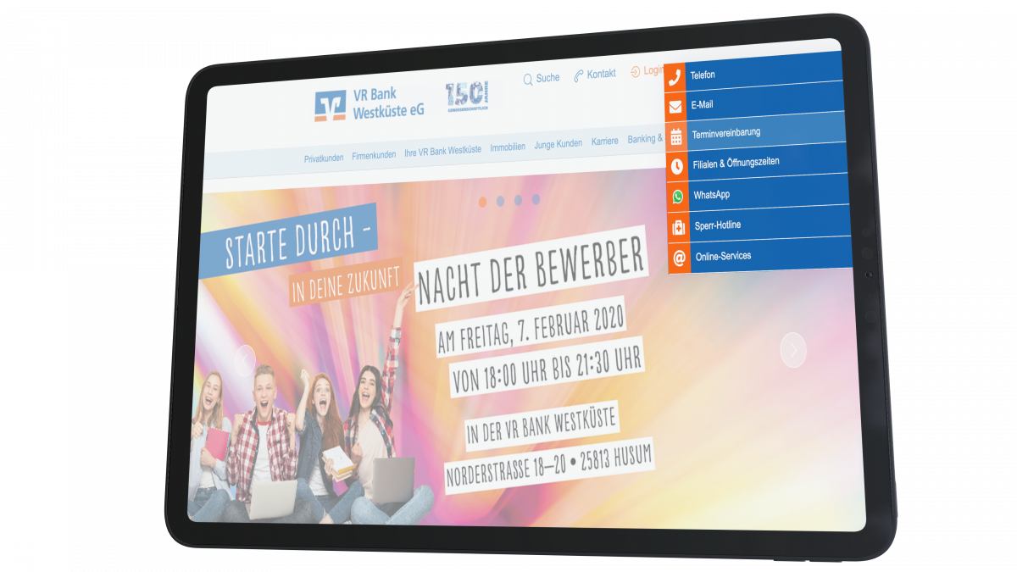Open the Banking & menu item

pos(644,139)
